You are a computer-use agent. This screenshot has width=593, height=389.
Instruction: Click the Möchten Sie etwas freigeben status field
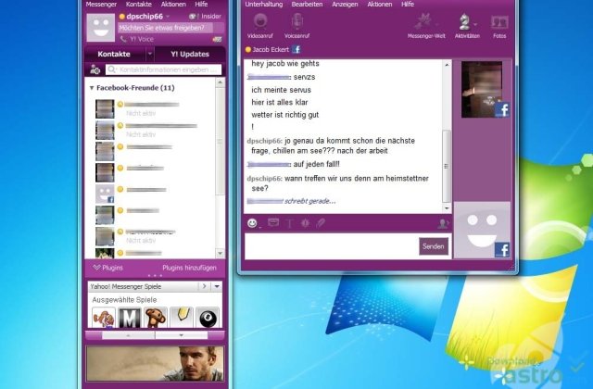point(166,28)
